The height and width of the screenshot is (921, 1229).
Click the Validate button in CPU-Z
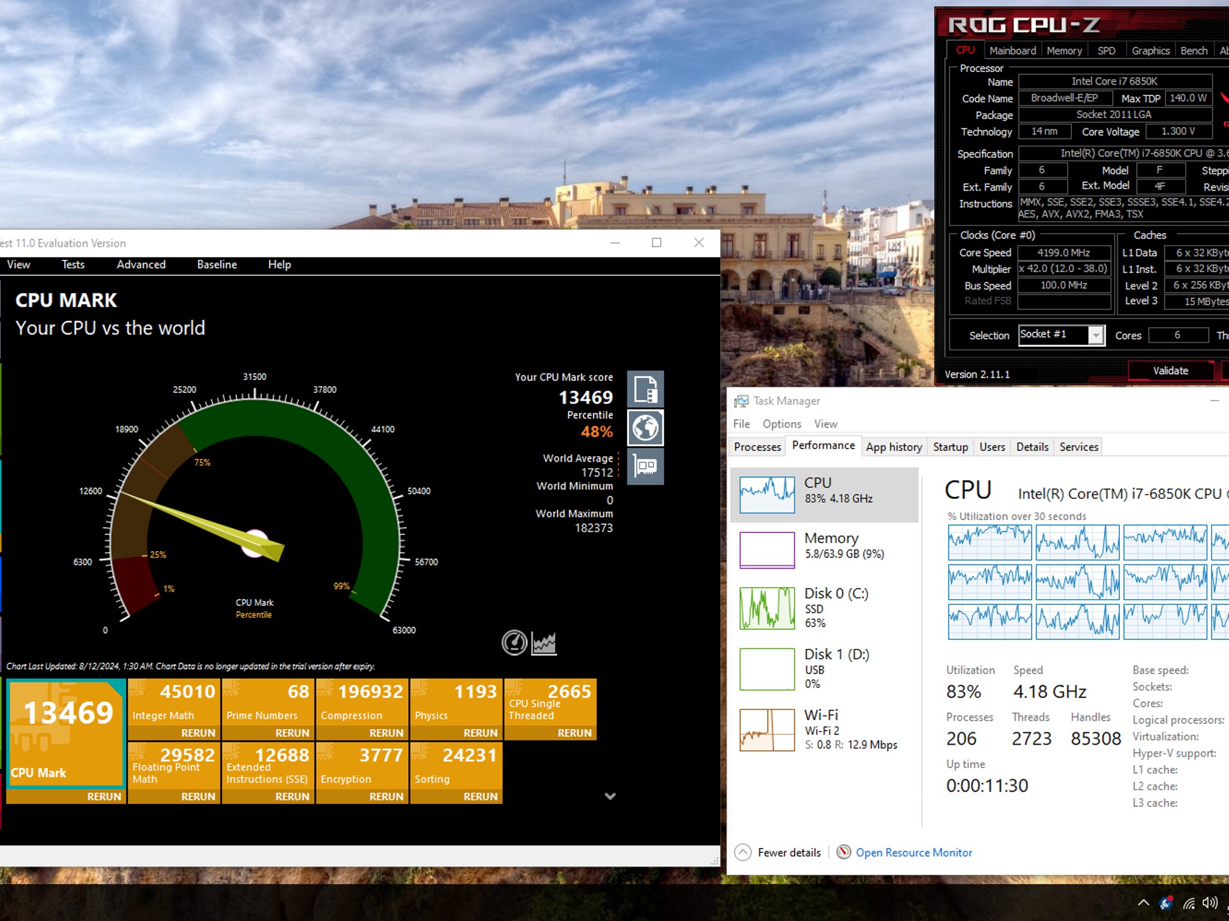(1170, 371)
